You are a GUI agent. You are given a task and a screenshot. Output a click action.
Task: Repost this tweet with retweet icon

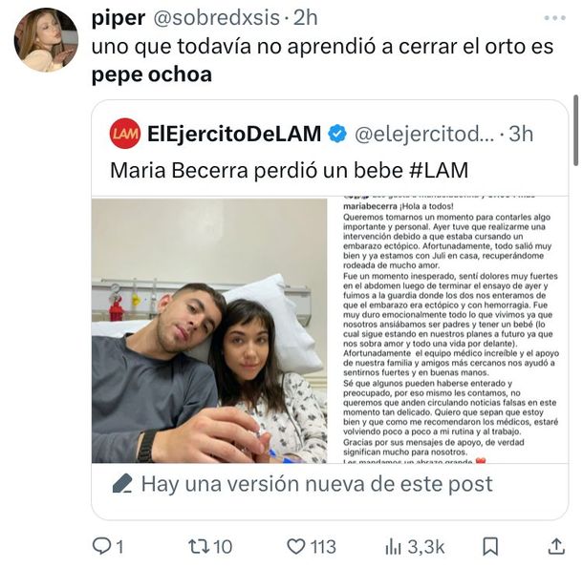[197, 546]
